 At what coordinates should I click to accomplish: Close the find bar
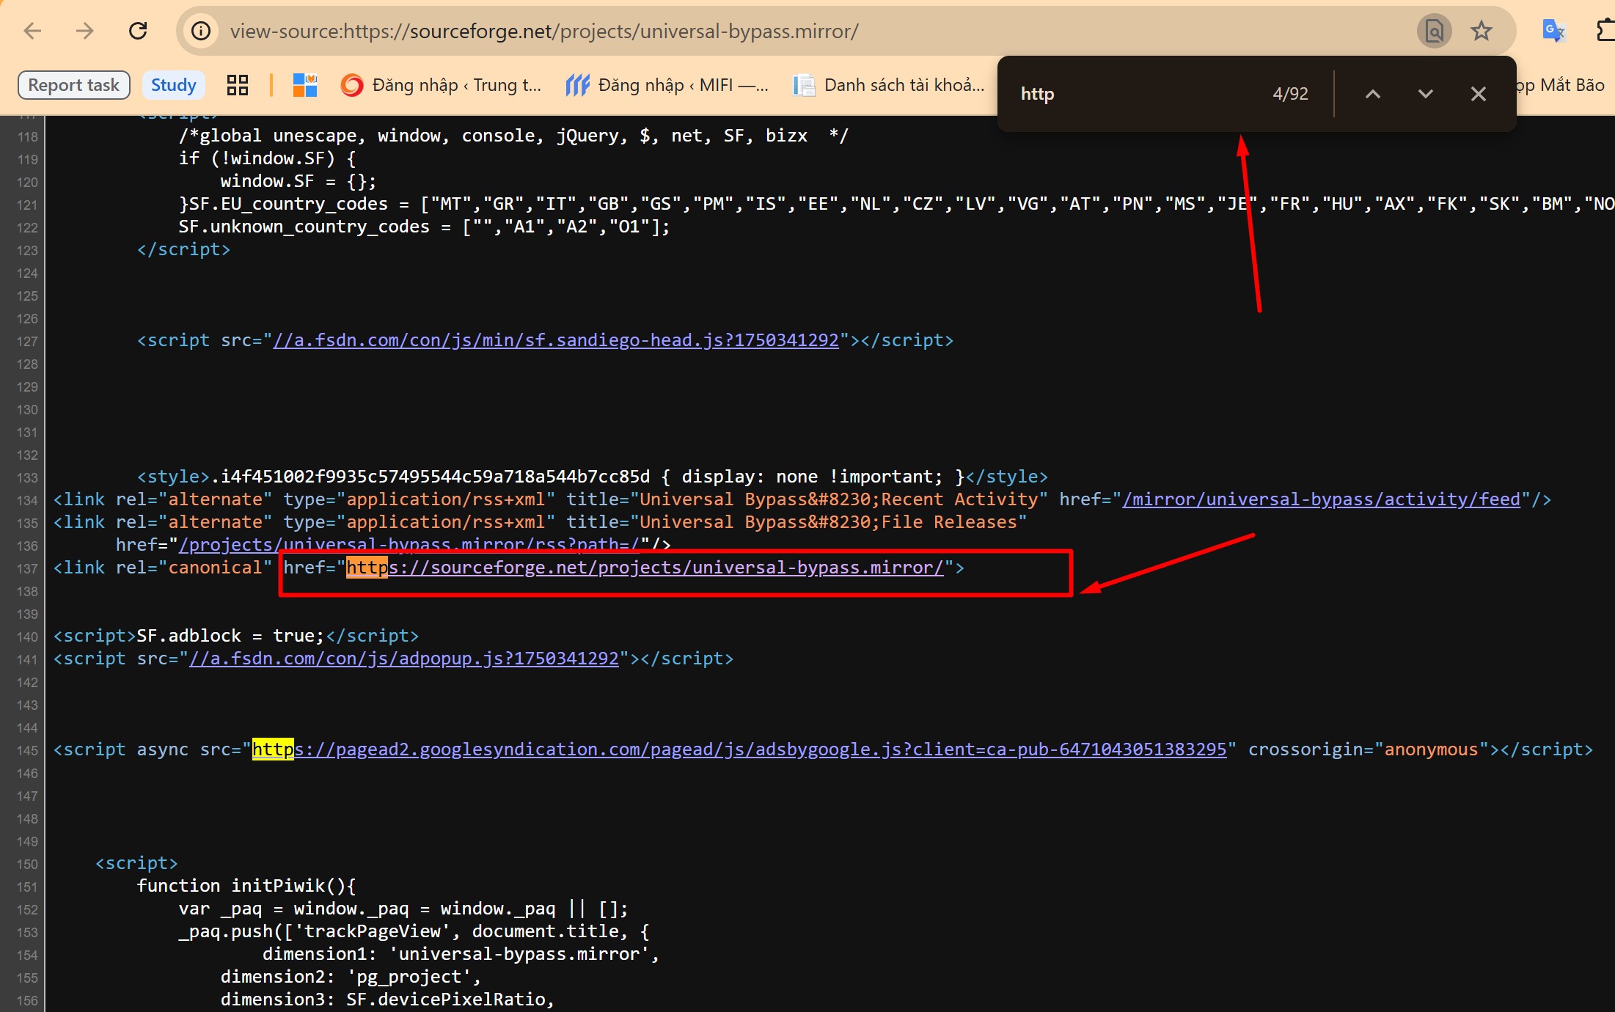(1479, 94)
